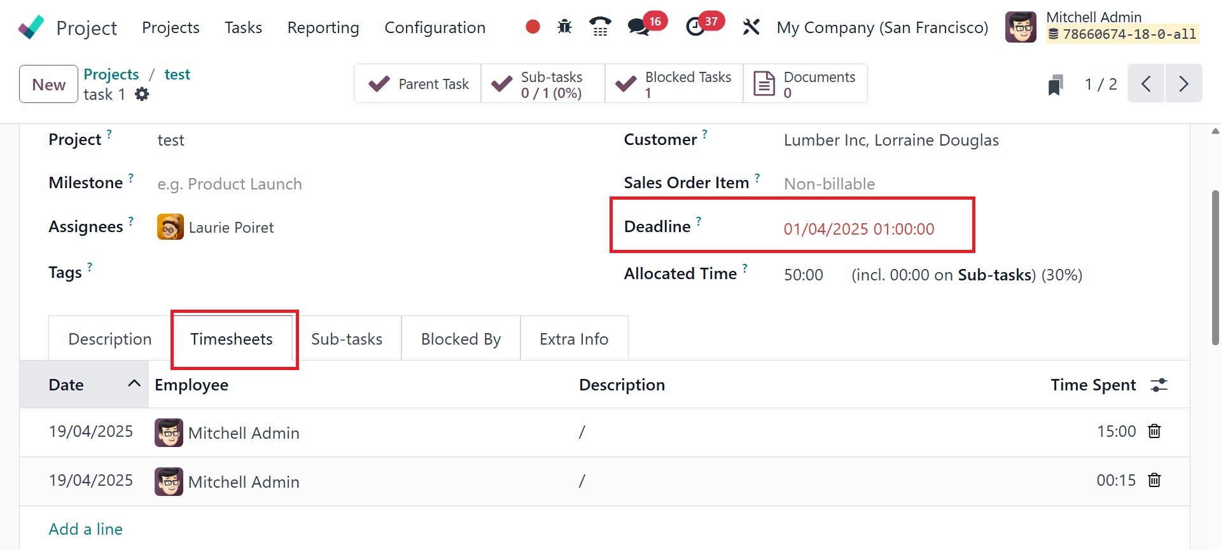Image resolution: width=1221 pixels, height=550 pixels.
Task: Open the debug bug icon menu
Action: coord(564,27)
